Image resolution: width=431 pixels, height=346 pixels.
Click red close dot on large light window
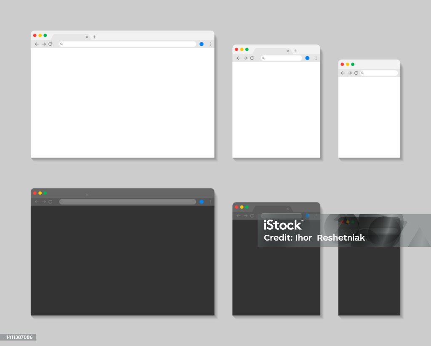pos(35,35)
